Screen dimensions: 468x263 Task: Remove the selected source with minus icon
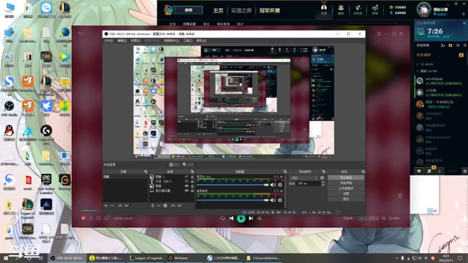(x=159, y=206)
